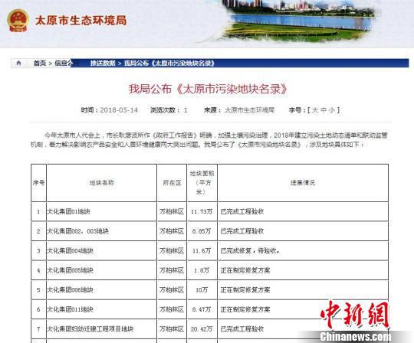Click area value 11.73万
The width and height of the screenshot is (414, 343).
[x=202, y=211]
